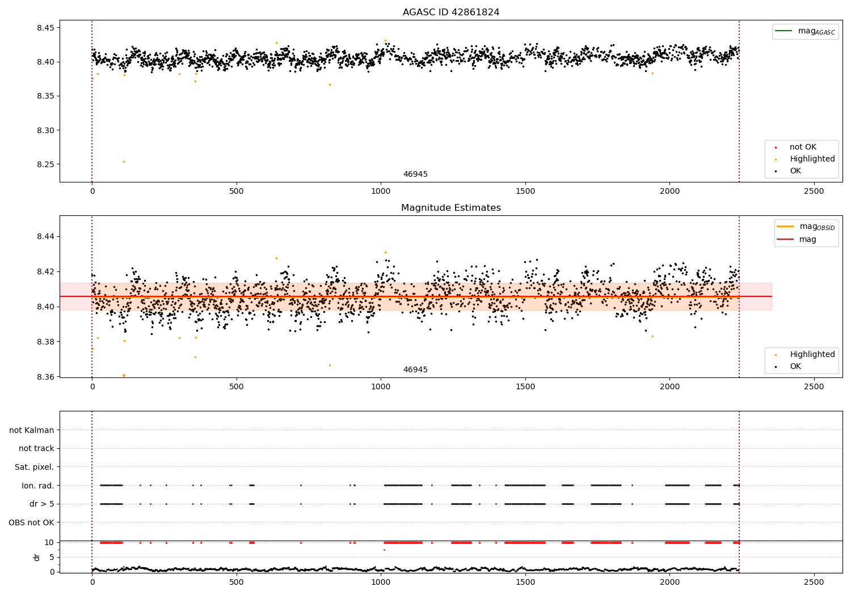
Task: Click the "46945" label in Magnitude Estimates plot
Action: (415, 370)
